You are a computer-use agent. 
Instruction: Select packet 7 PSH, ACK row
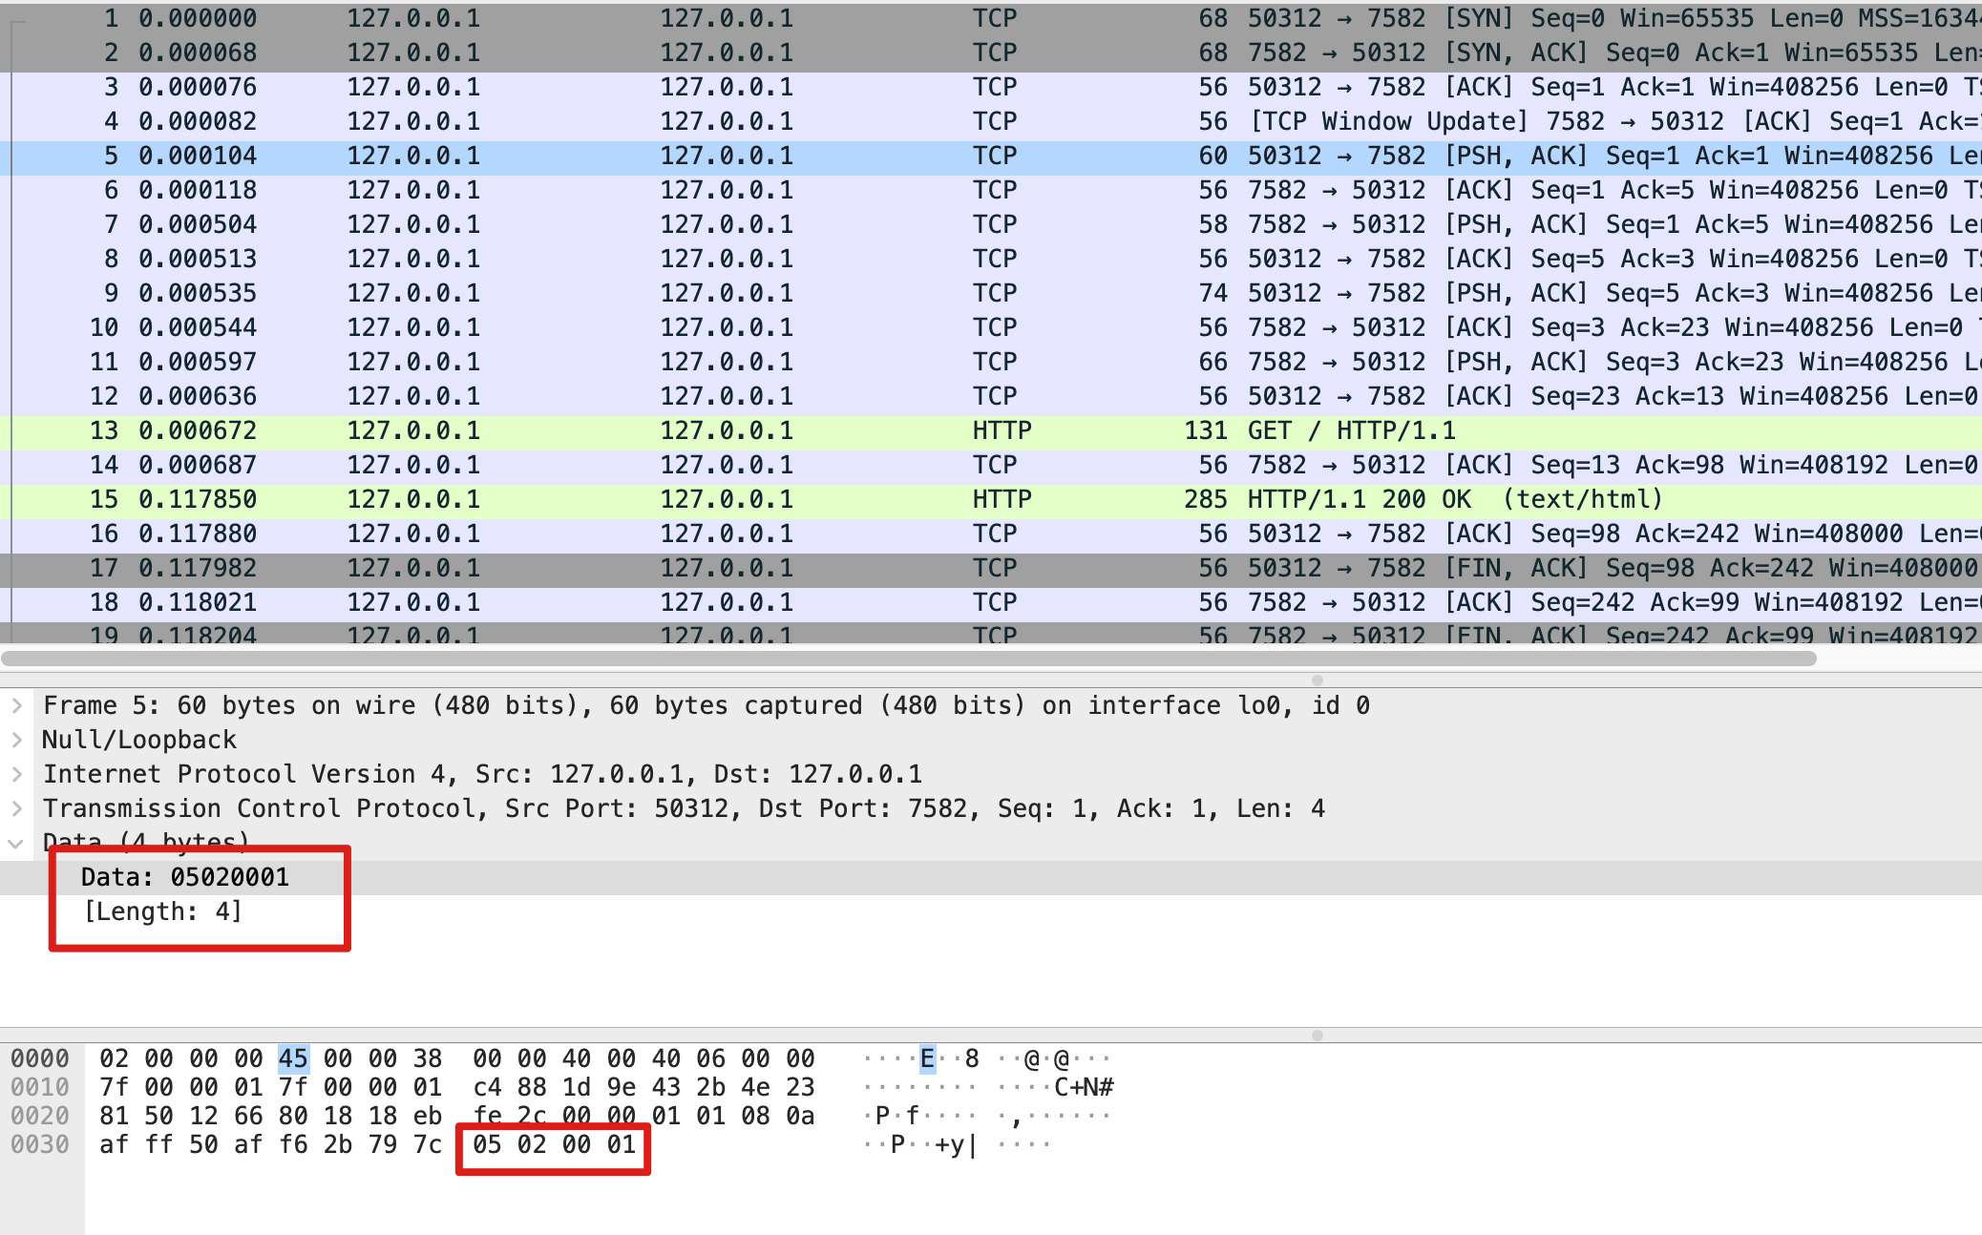(993, 225)
